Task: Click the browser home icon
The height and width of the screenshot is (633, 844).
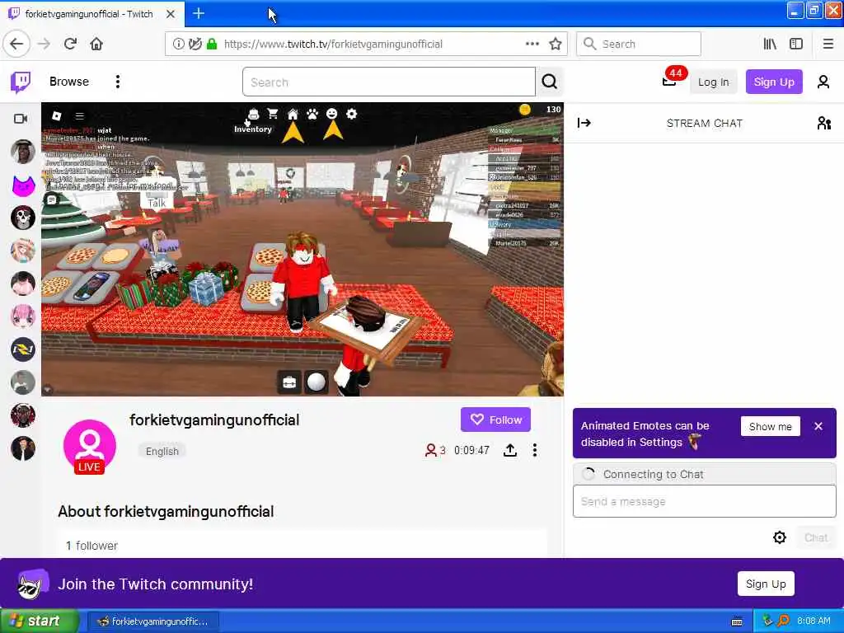Action: coord(96,44)
